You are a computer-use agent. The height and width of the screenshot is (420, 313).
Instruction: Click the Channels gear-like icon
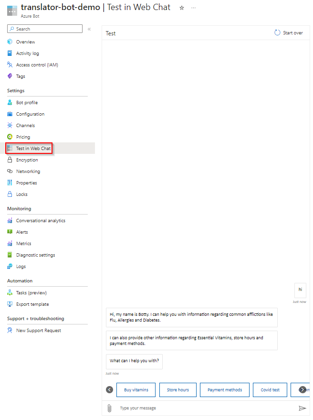pos(10,125)
